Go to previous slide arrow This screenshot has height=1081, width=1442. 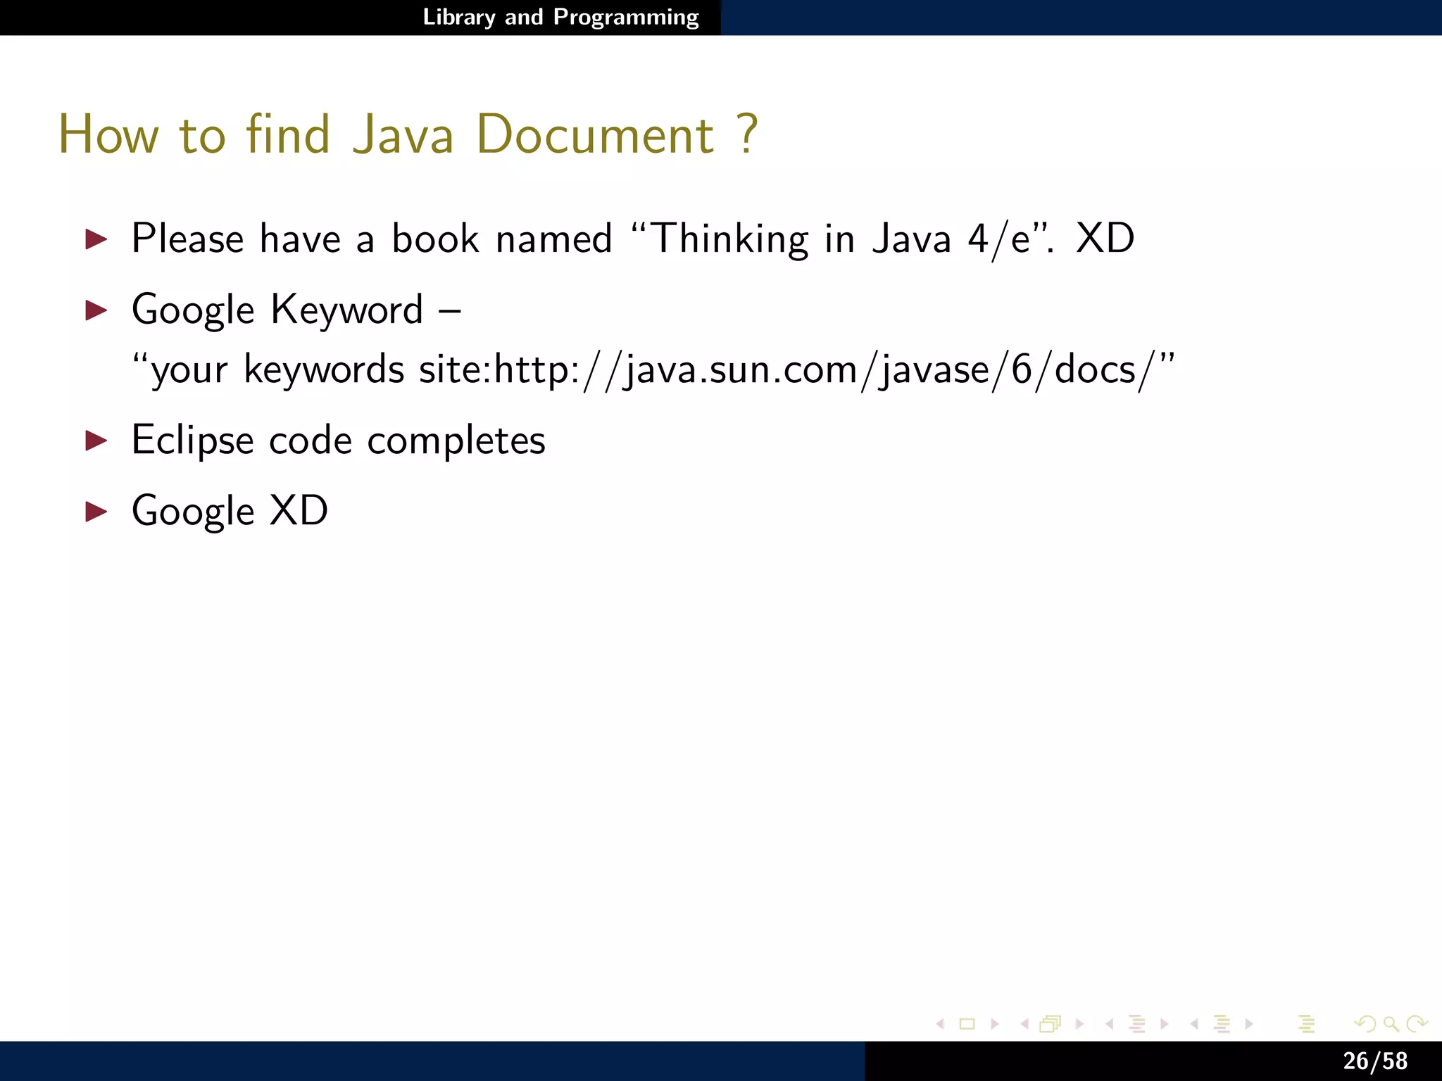[x=940, y=1024]
